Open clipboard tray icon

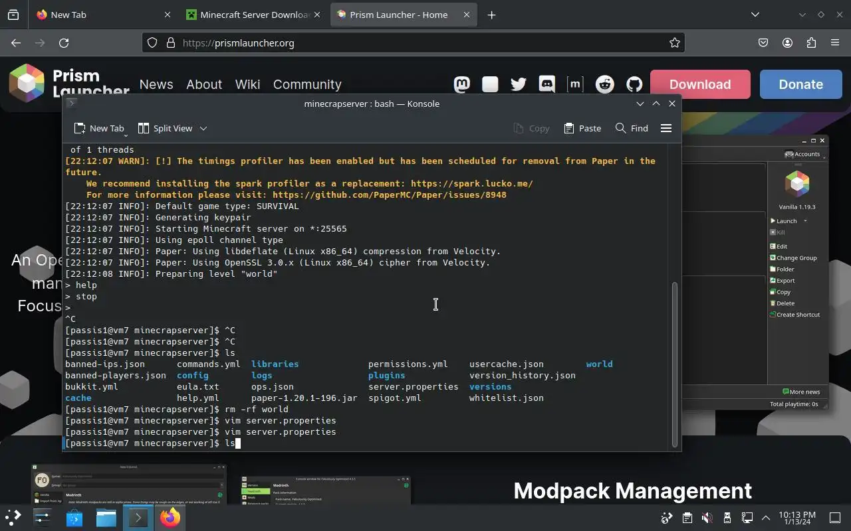point(687,518)
